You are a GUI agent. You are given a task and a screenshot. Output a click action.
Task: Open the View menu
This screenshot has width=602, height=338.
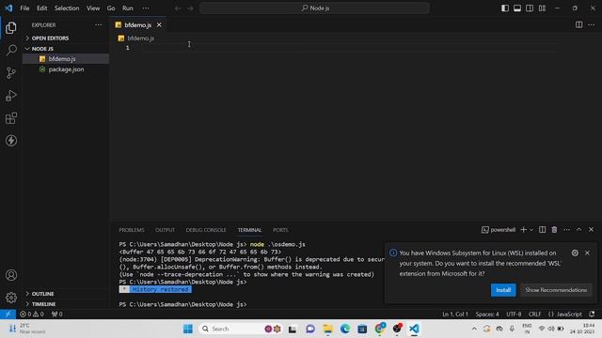(x=93, y=8)
